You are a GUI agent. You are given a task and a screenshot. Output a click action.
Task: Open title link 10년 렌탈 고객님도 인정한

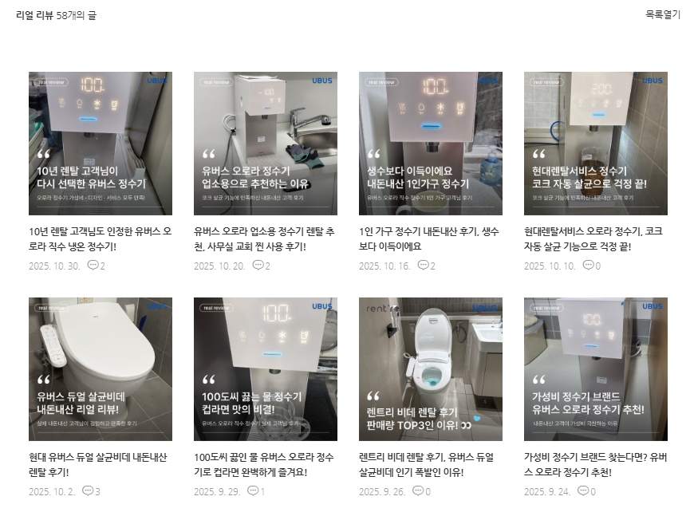101,239
